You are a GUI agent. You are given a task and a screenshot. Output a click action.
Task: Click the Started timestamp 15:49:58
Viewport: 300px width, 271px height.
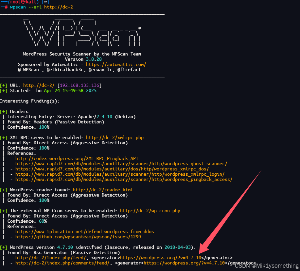click(x=73, y=90)
